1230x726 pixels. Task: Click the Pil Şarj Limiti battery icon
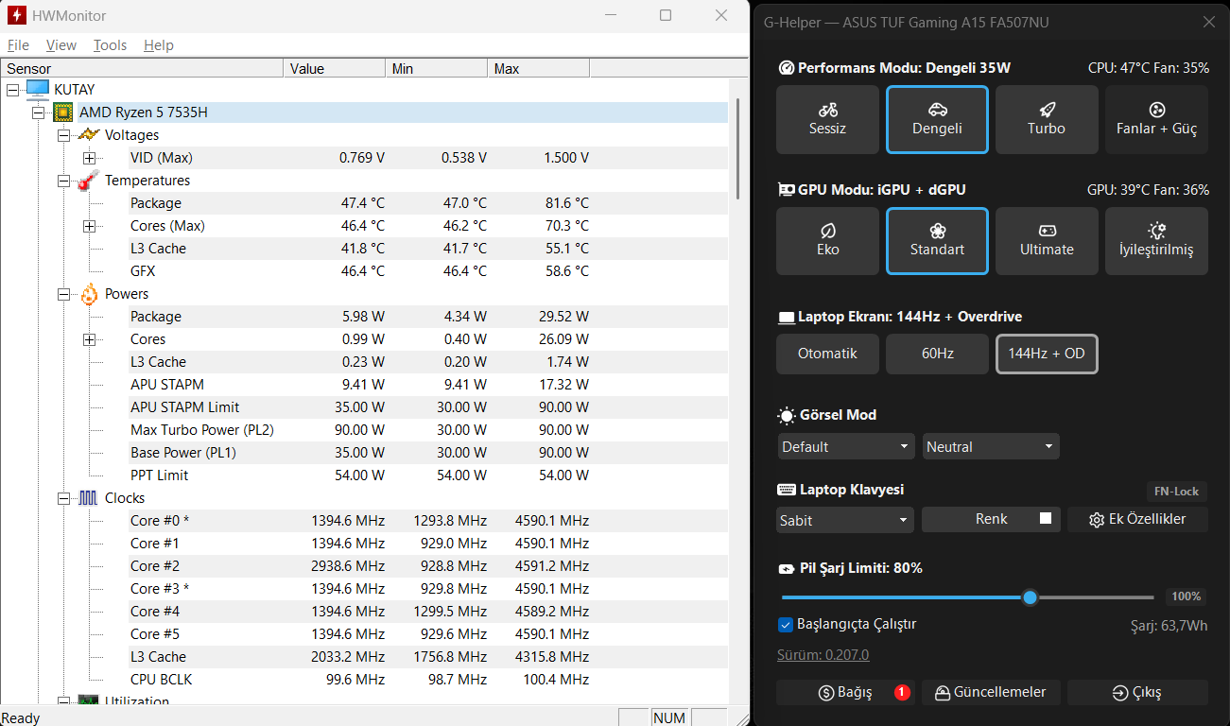click(787, 569)
